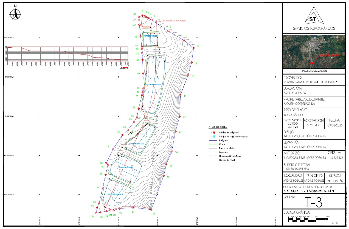Click the 'Curvas de Nivel' legend label
This screenshot has height=229, width=349.
[227, 160]
